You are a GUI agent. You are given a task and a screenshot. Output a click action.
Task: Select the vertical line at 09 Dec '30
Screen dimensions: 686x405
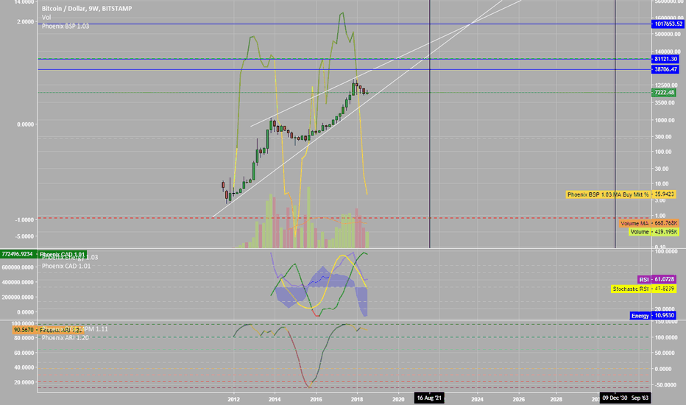615,124
